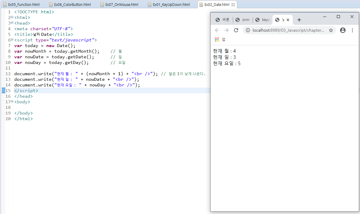Click the file icon on Ex02_Date.html tab

click(201, 5)
